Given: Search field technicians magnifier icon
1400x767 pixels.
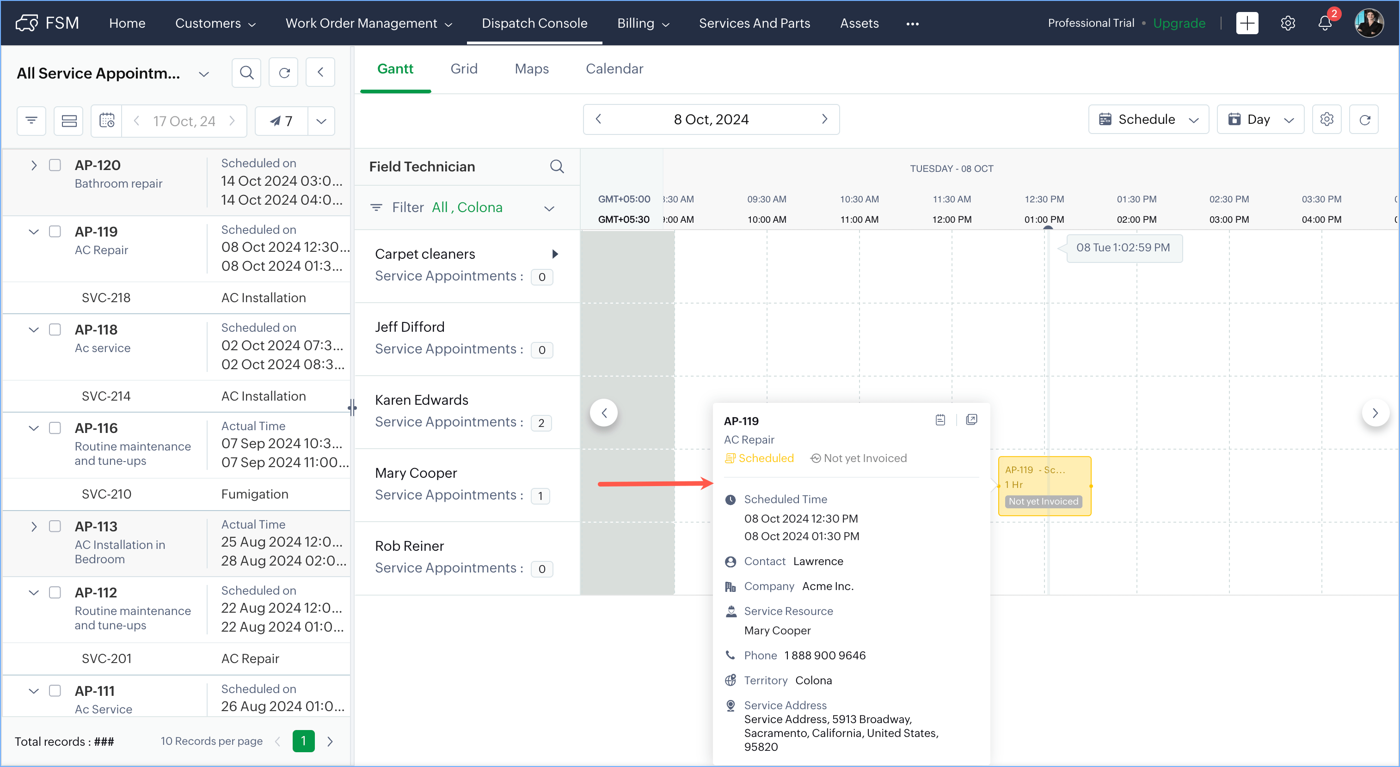Looking at the screenshot, I should tap(557, 167).
